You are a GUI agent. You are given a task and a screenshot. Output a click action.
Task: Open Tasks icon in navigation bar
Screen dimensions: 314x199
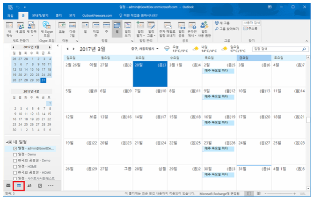pyautogui.click(x=40, y=185)
